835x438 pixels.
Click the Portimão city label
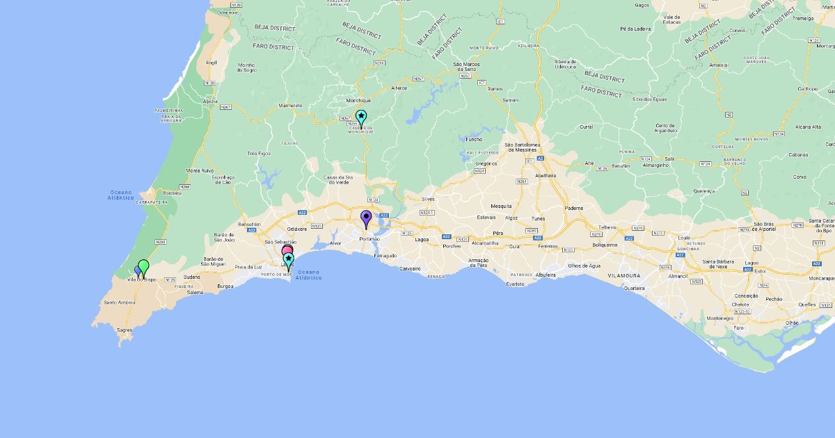pyautogui.click(x=369, y=238)
